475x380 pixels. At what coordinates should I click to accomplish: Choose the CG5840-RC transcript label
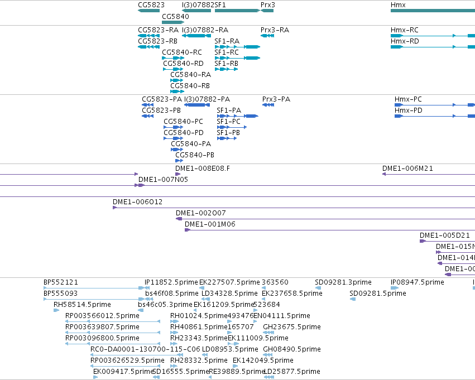pyautogui.click(x=182, y=52)
